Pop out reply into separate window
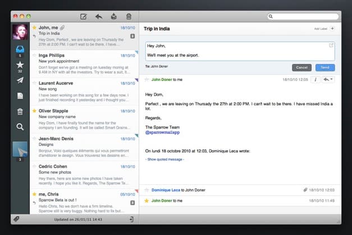The image size is (352, 235). click(x=331, y=46)
